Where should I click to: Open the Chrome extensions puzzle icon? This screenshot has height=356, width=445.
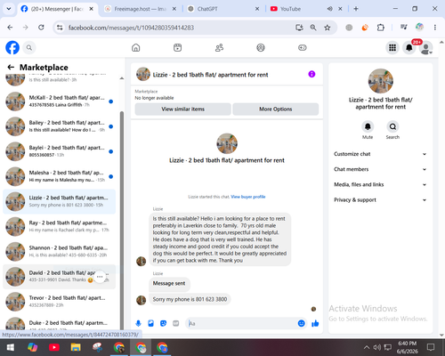[380, 28]
